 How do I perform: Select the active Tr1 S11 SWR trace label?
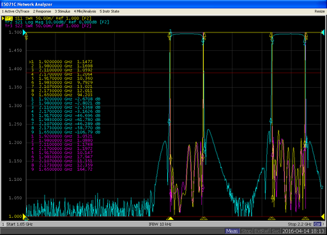click(x=48, y=18)
